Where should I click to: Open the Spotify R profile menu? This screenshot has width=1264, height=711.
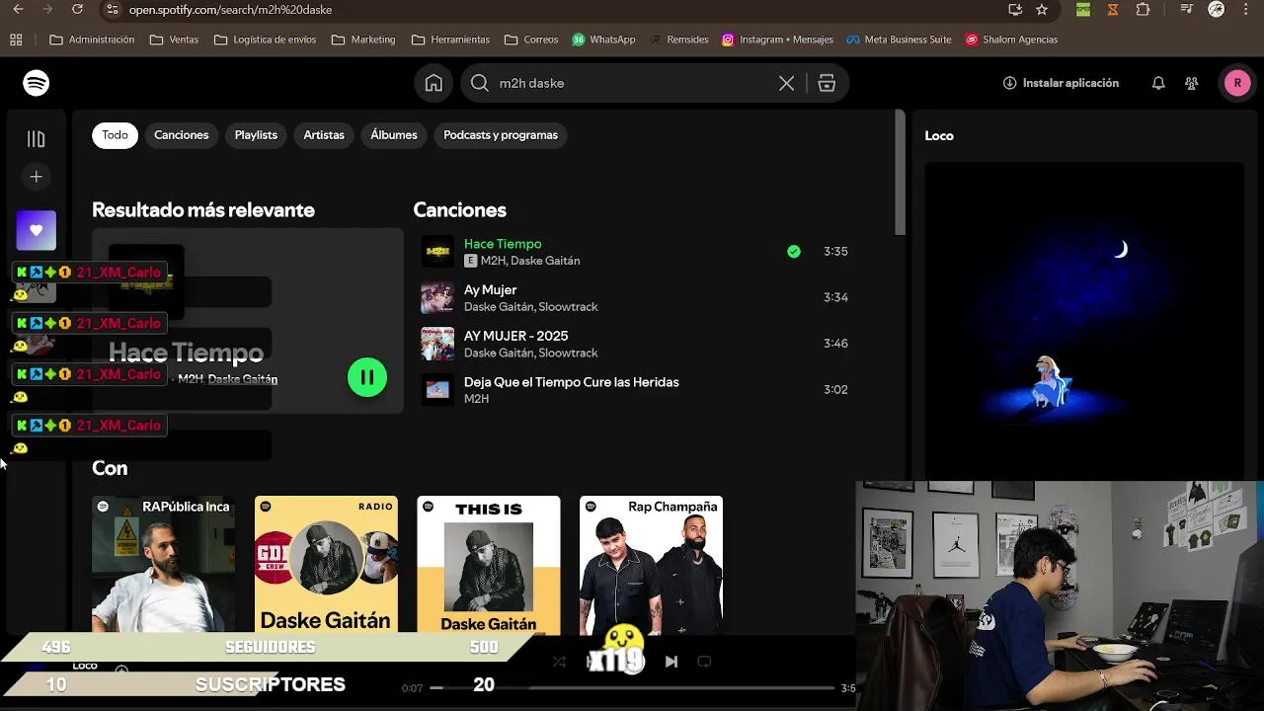pyautogui.click(x=1237, y=83)
